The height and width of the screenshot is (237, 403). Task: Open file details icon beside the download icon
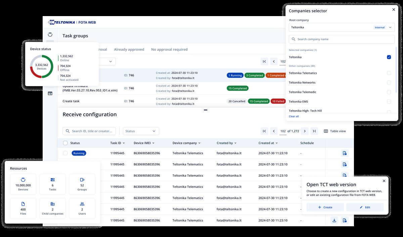coord(345,220)
